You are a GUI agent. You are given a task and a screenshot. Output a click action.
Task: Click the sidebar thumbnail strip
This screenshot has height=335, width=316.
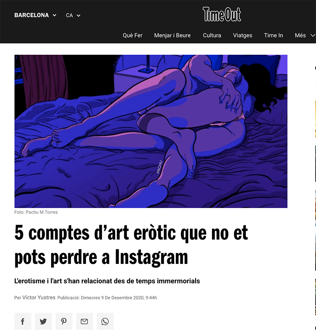point(315,190)
